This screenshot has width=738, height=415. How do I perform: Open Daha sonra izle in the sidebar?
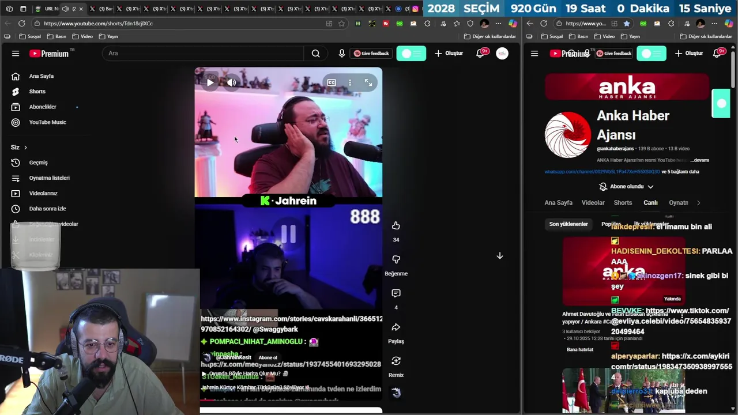coord(48,209)
